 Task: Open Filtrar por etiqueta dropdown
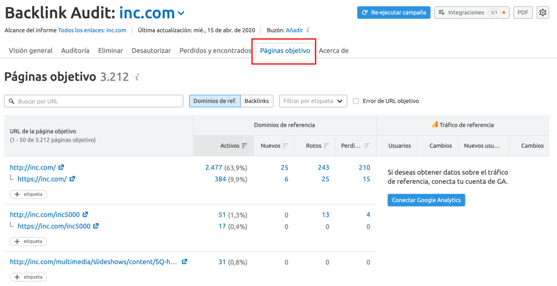[313, 101]
